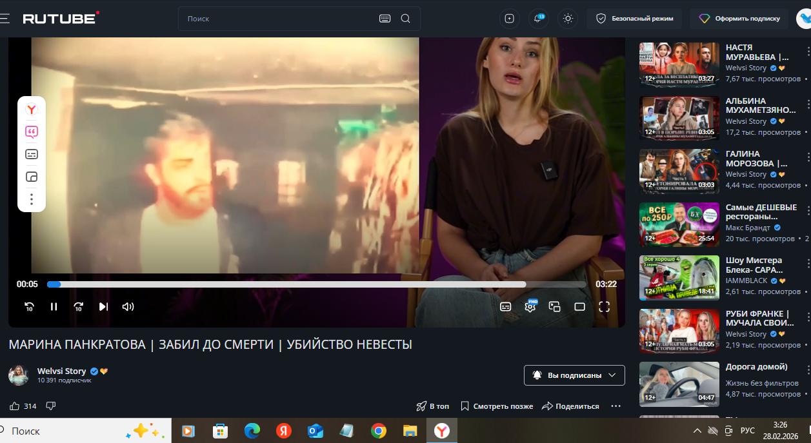Switch player to theater mode
This screenshot has width=811, height=443.
579,307
